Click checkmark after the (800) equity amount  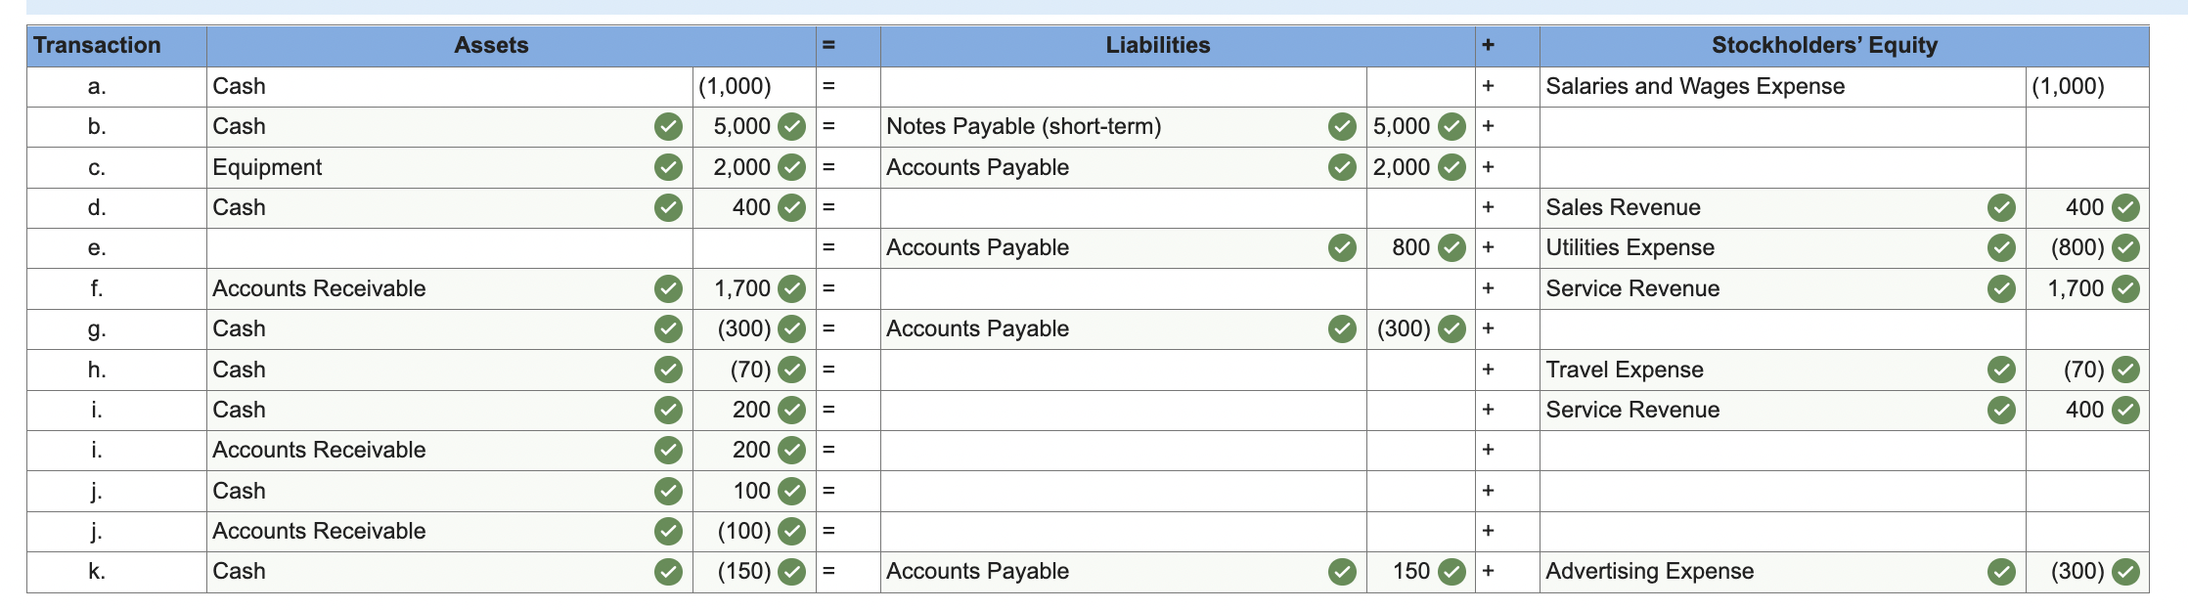[2125, 247]
